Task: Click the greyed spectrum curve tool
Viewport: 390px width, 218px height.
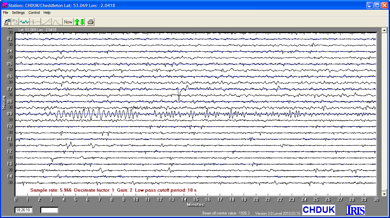Action: click(x=57, y=22)
